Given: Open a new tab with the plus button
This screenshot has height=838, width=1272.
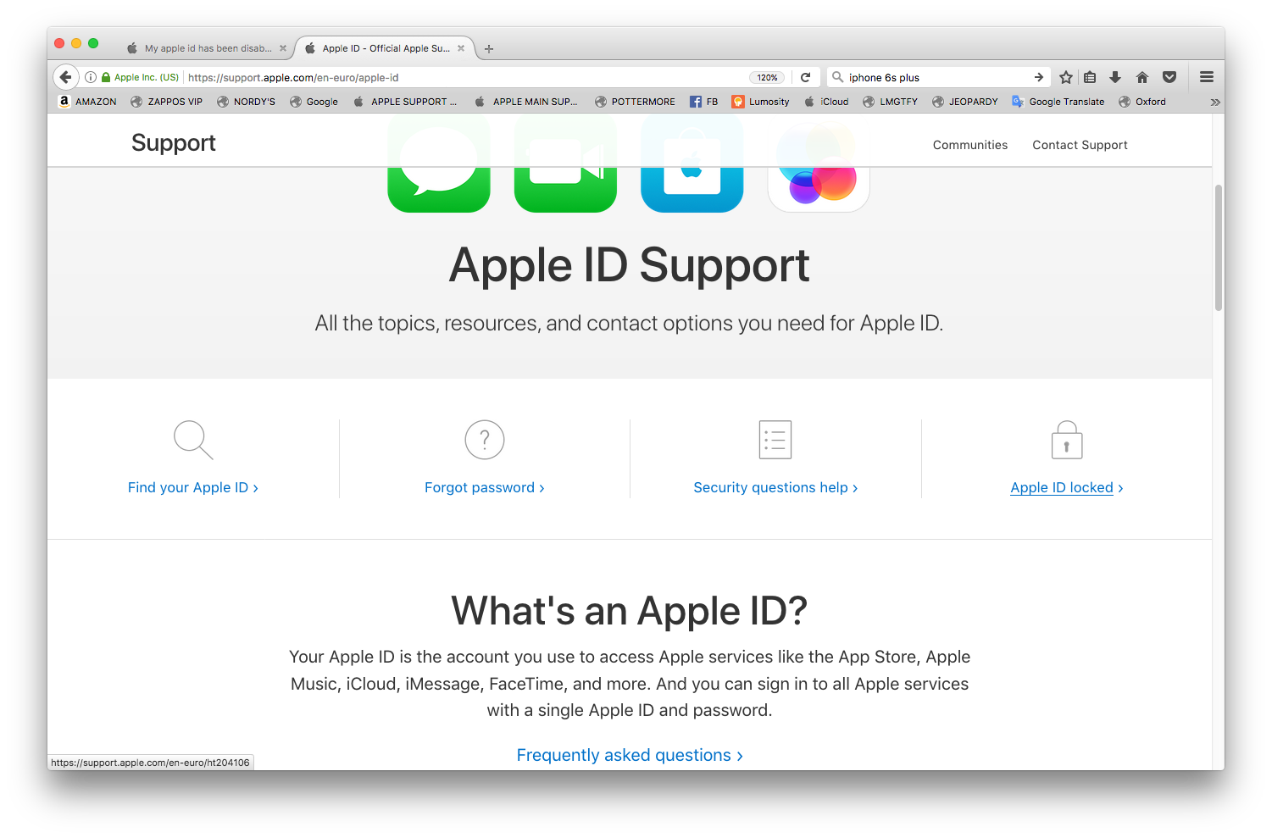Looking at the screenshot, I should point(489,48).
